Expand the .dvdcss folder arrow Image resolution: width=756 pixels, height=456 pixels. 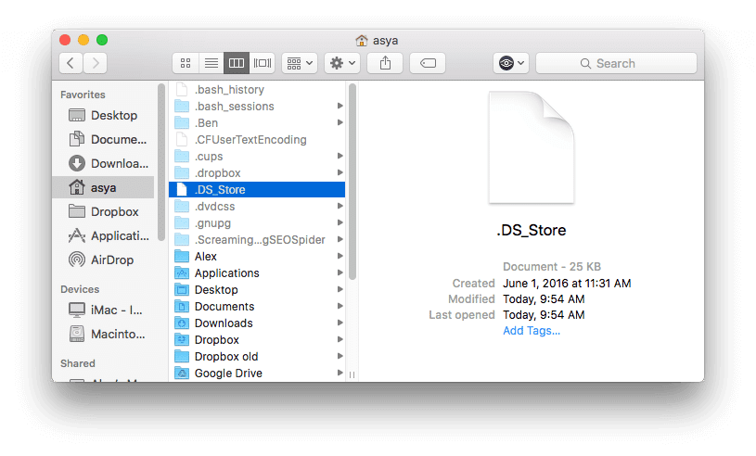point(340,206)
